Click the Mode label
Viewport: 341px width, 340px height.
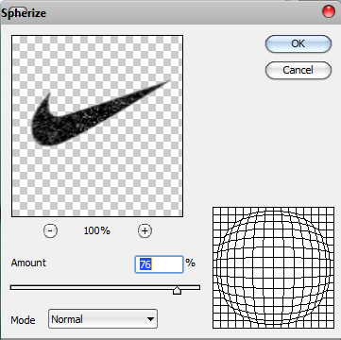tap(23, 320)
